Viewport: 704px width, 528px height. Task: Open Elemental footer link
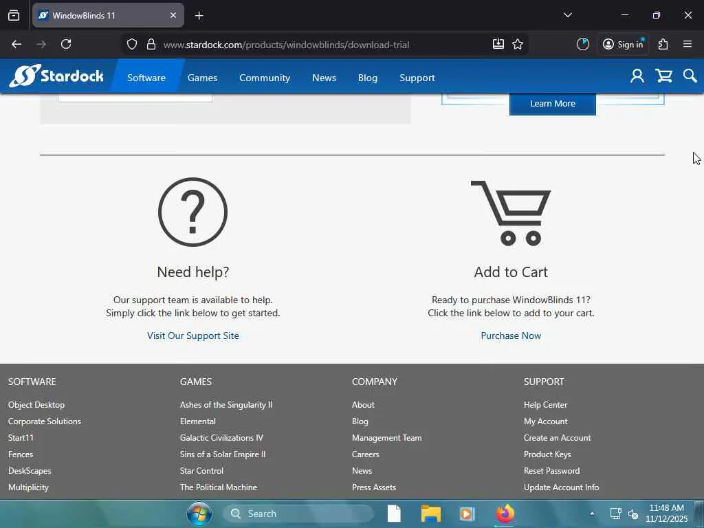click(x=198, y=421)
